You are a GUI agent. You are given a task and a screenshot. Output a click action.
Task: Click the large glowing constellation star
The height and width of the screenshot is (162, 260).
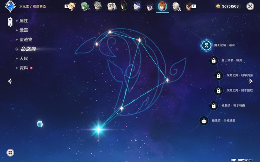click(99, 129)
